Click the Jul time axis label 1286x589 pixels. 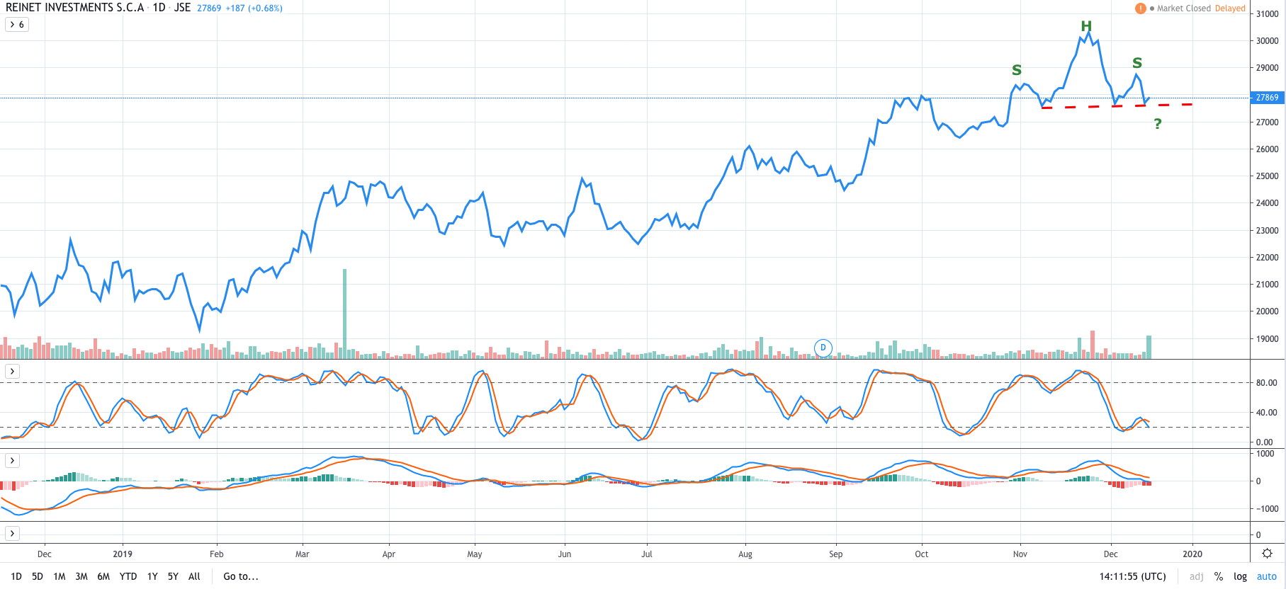647,554
